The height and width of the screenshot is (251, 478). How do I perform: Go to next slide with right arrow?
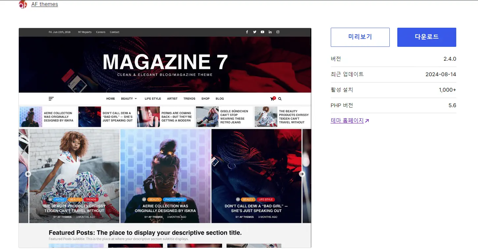tap(302, 174)
